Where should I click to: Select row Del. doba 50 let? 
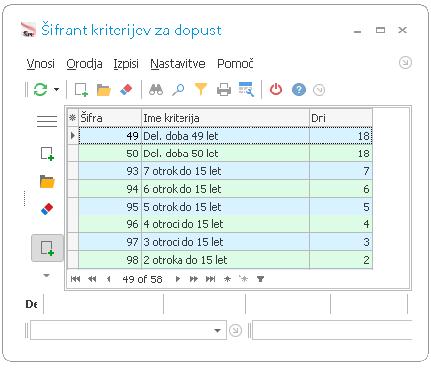click(225, 154)
